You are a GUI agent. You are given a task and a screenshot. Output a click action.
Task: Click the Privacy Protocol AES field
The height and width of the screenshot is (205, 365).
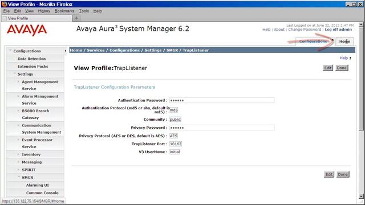tap(173, 136)
